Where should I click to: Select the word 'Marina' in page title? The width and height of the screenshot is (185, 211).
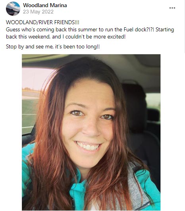(x=58, y=5)
